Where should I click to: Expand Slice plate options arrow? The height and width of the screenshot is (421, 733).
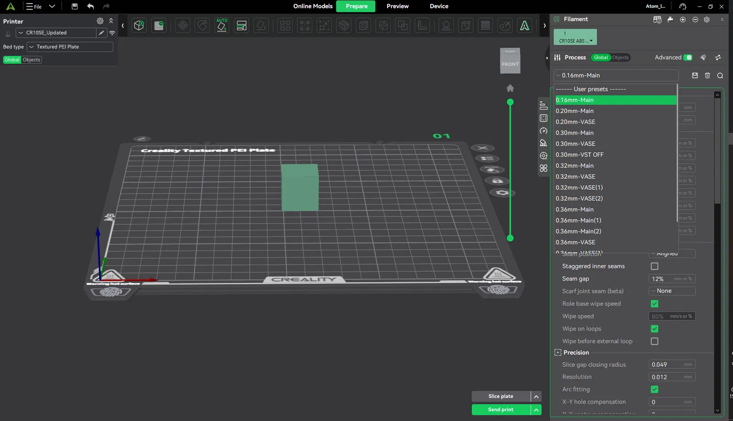536,396
